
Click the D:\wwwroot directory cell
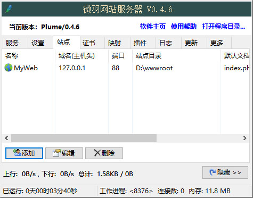(154, 68)
